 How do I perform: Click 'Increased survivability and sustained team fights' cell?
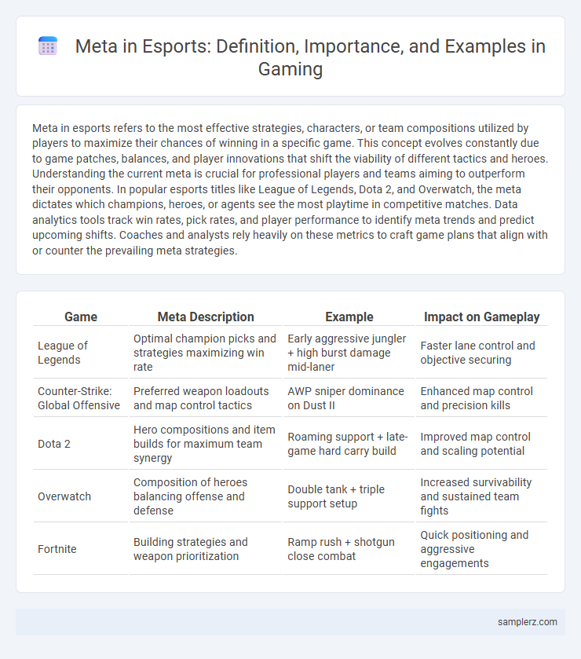[481, 496]
